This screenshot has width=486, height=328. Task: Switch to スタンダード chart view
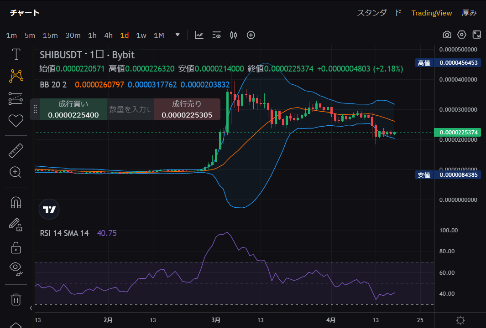point(379,13)
